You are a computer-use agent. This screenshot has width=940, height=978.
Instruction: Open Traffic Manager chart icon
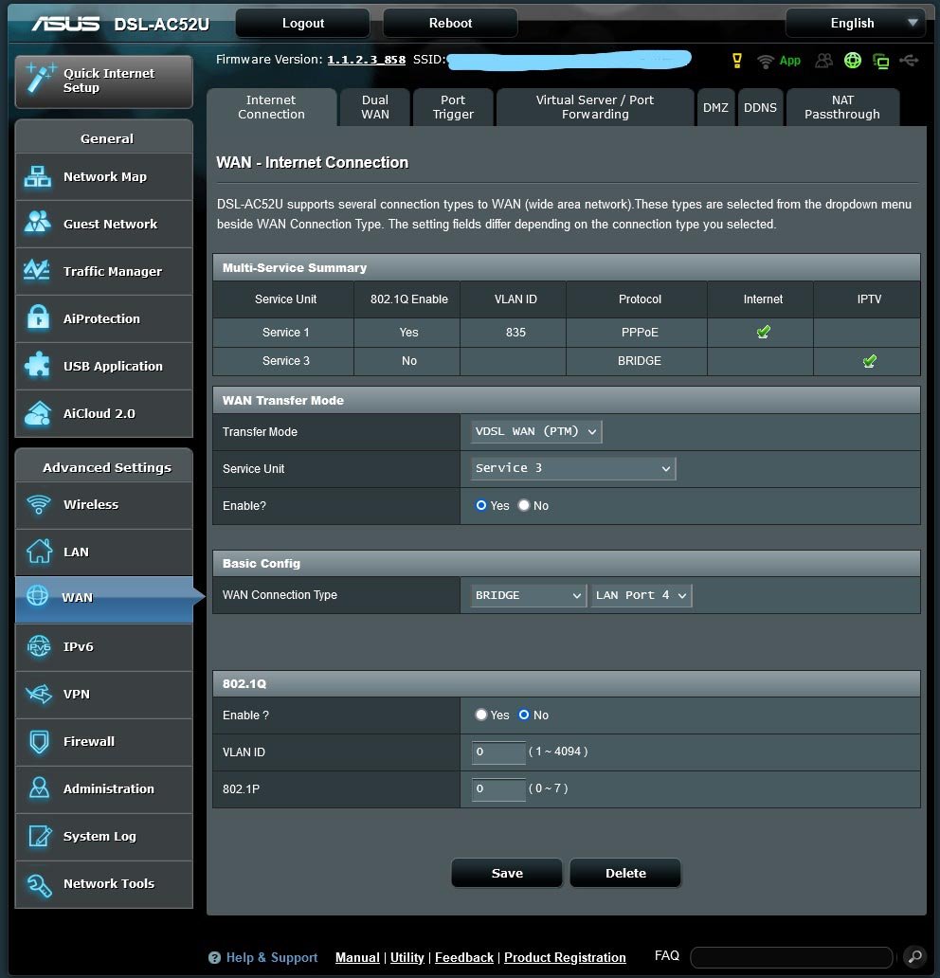click(37, 270)
